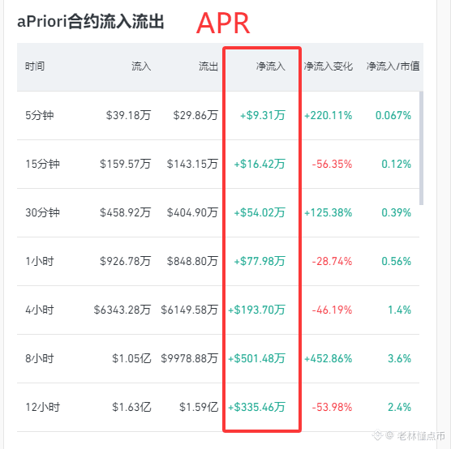The height and width of the screenshot is (449, 451).
Task: Click the net inflow +$9.31万
Action: click(x=263, y=115)
